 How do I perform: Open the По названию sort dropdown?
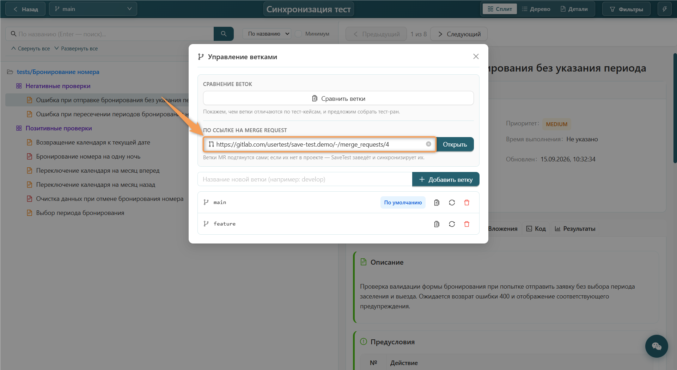click(267, 34)
